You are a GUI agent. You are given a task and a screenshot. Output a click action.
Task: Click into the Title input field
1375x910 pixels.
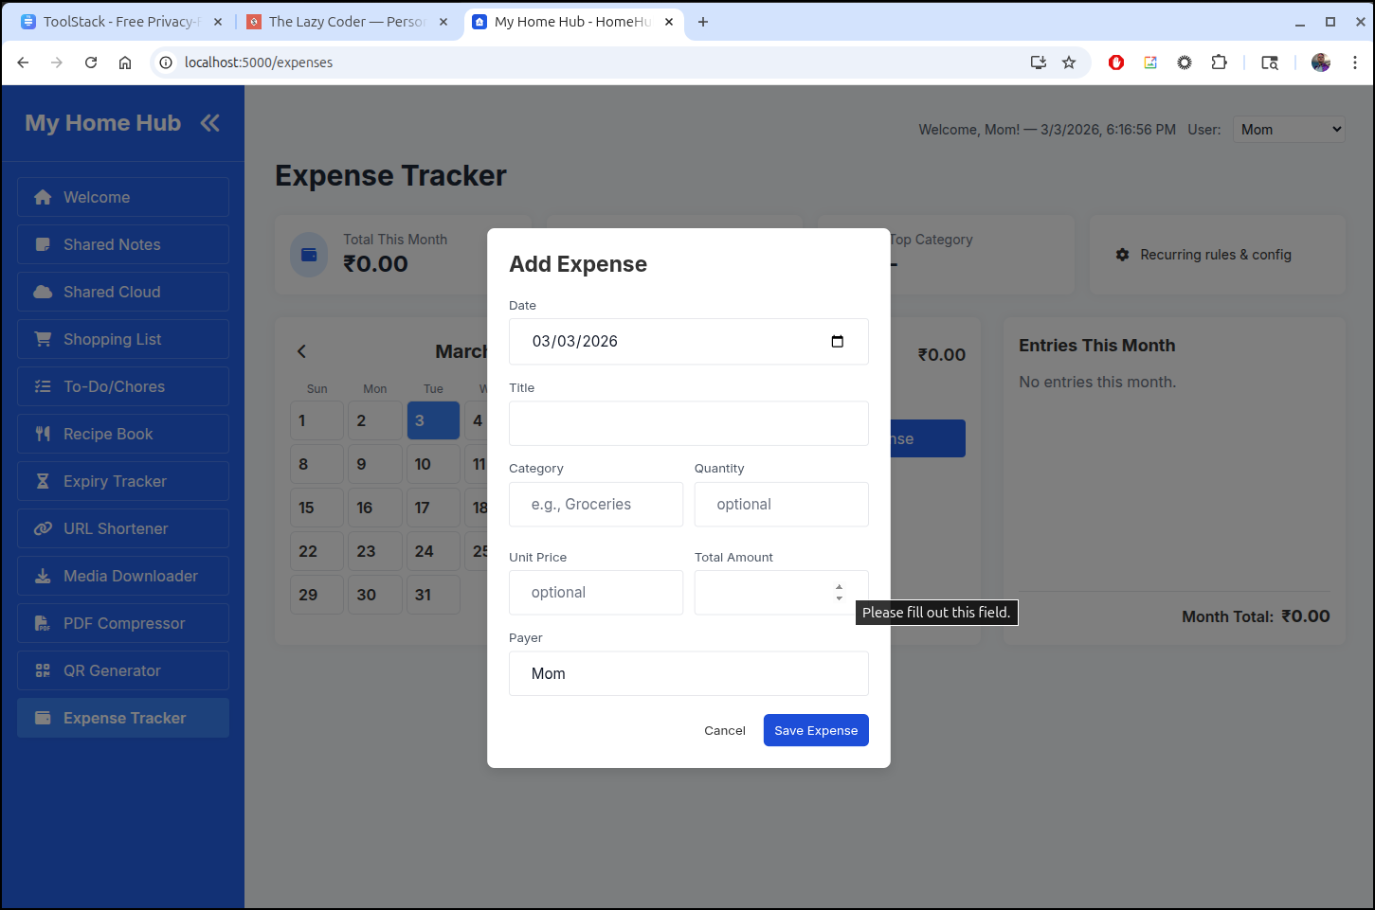pos(688,423)
